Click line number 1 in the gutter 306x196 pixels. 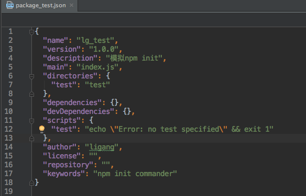click(x=10, y=31)
